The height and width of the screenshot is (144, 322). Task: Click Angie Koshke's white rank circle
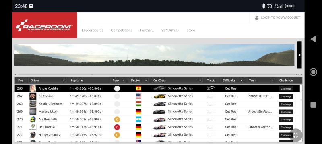click(x=117, y=88)
